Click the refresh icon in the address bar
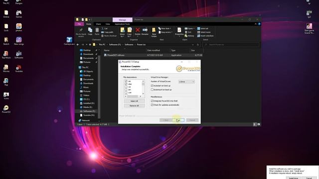Image resolution: width=319 pixels, height=179 pixels. point(197,45)
